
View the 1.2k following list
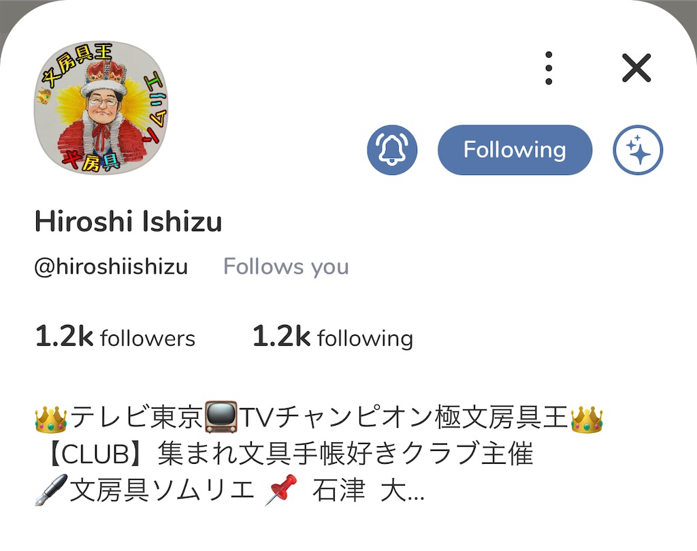(333, 336)
